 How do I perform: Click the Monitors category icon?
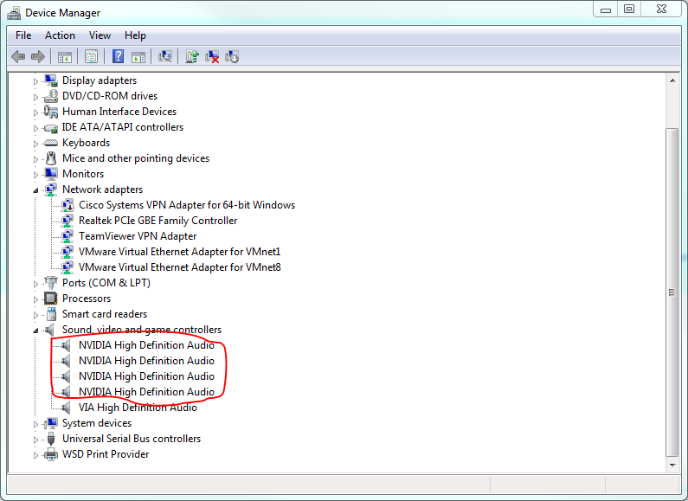(51, 174)
